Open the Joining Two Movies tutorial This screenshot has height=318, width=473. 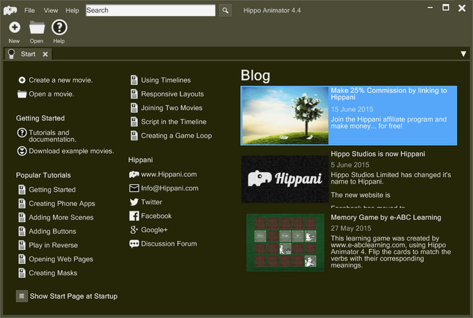click(172, 108)
